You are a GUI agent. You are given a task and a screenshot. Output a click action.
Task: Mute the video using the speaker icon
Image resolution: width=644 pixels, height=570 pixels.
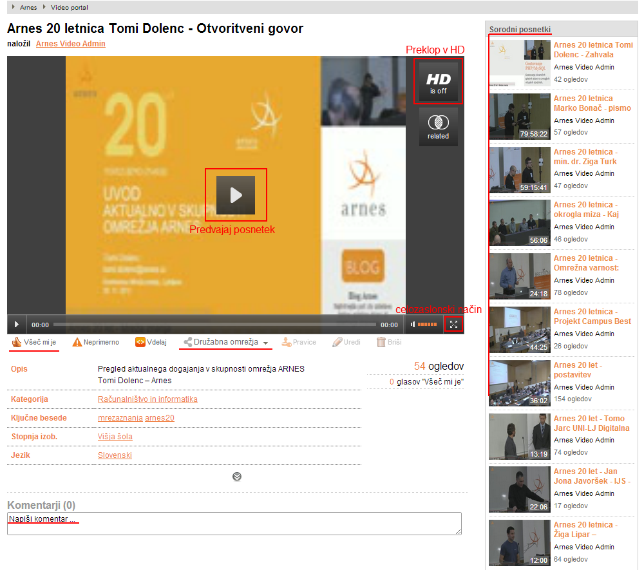(x=413, y=325)
